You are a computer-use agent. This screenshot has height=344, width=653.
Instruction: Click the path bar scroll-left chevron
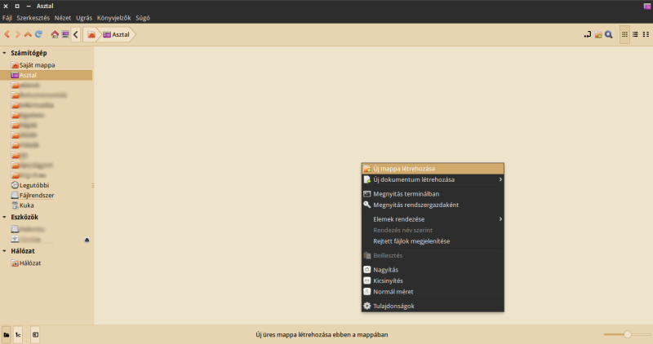[x=76, y=34]
